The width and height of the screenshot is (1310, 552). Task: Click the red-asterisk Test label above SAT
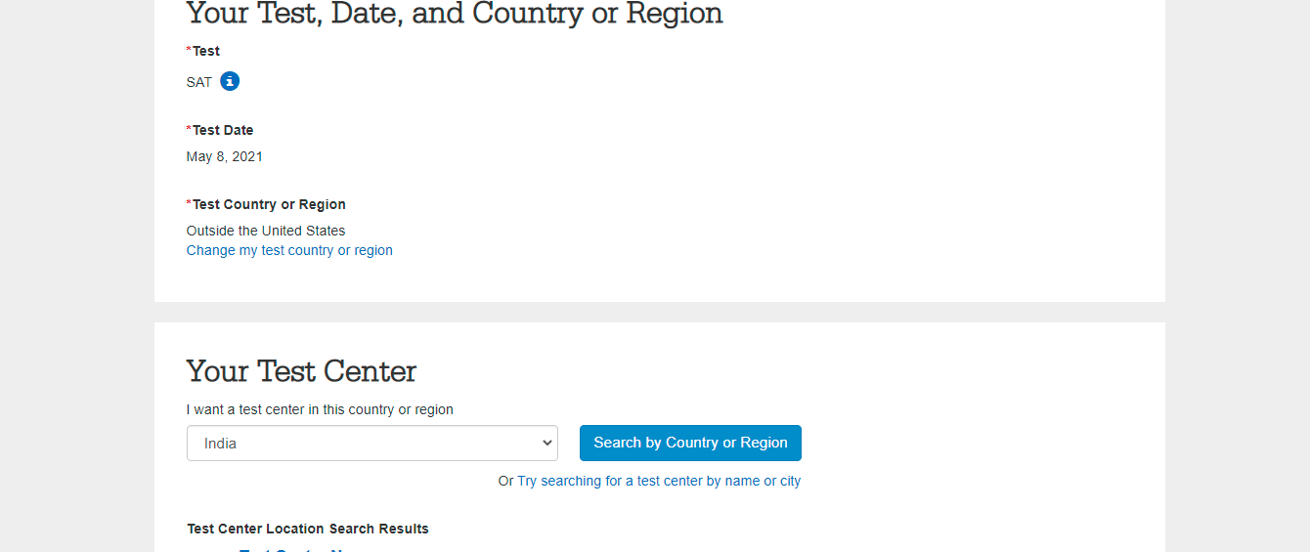tap(206, 51)
